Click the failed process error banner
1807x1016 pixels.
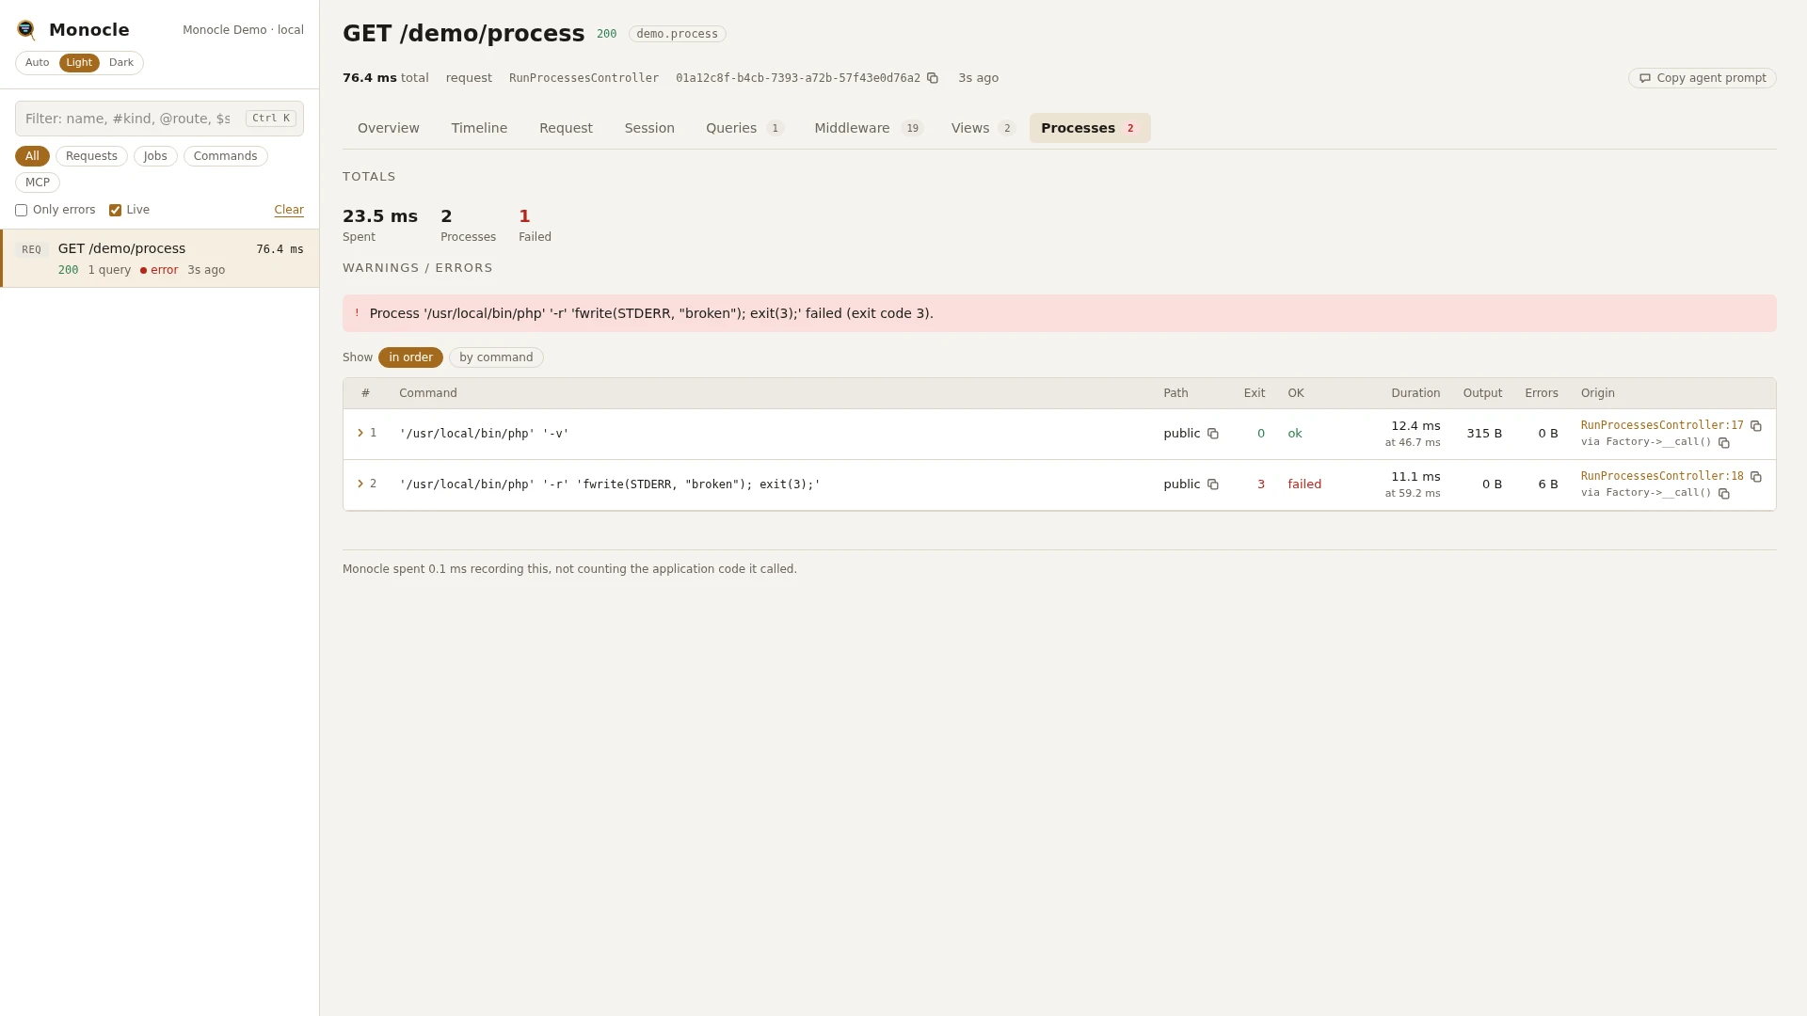tap(1060, 313)
